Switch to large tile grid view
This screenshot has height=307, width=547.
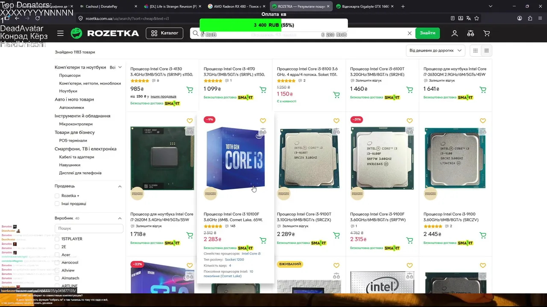coord(475,51)
